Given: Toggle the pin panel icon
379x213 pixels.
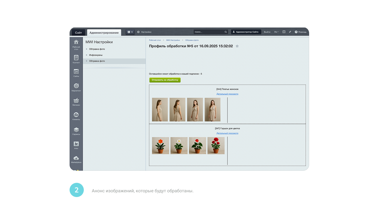Looking at the screenshot, I should (x=290, y=32).
